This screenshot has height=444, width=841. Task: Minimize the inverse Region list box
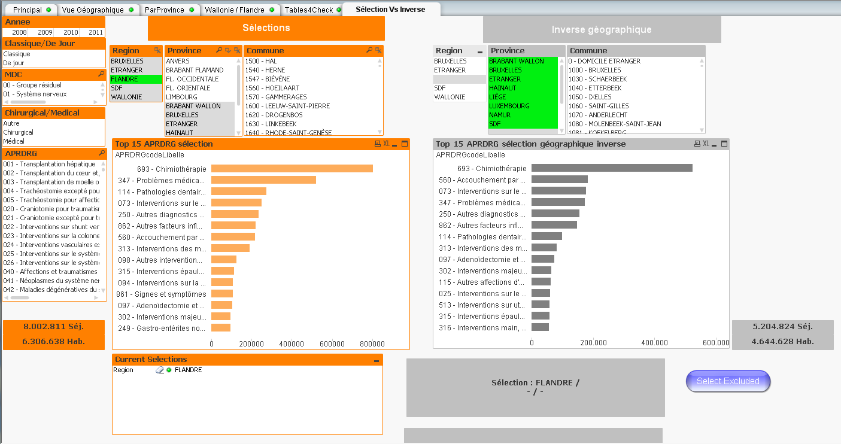point(479,52)
